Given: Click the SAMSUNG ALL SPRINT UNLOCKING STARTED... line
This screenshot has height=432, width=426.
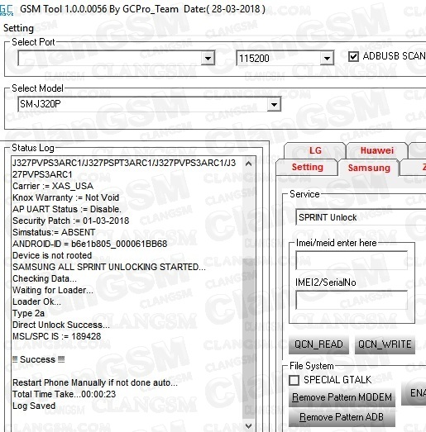Looking at the screenshot, I should [x=109, y=267].
